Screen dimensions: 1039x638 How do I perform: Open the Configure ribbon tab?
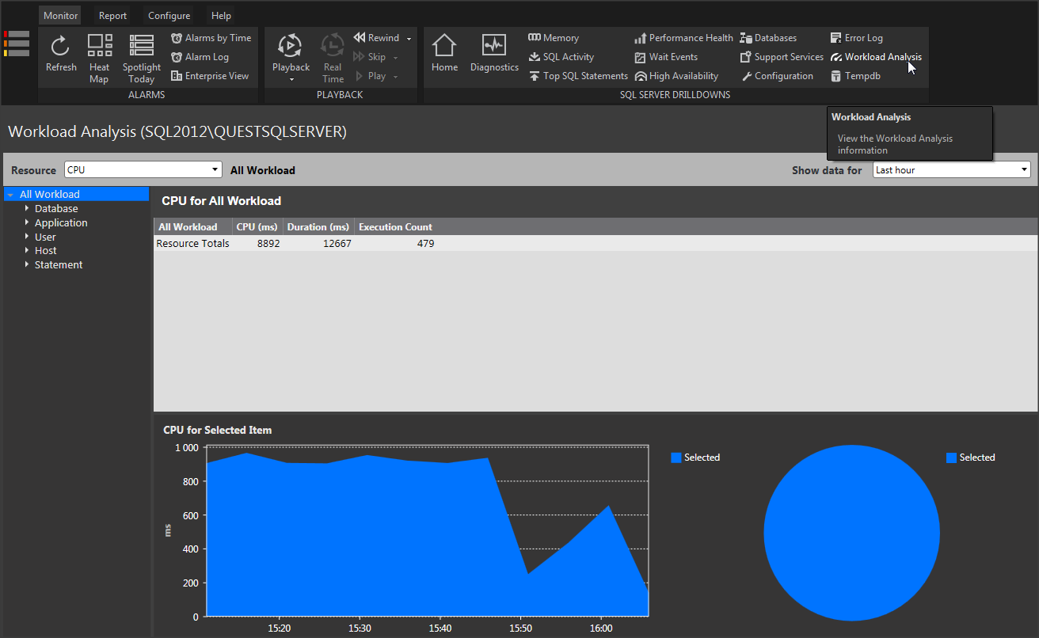click(169, 16)
